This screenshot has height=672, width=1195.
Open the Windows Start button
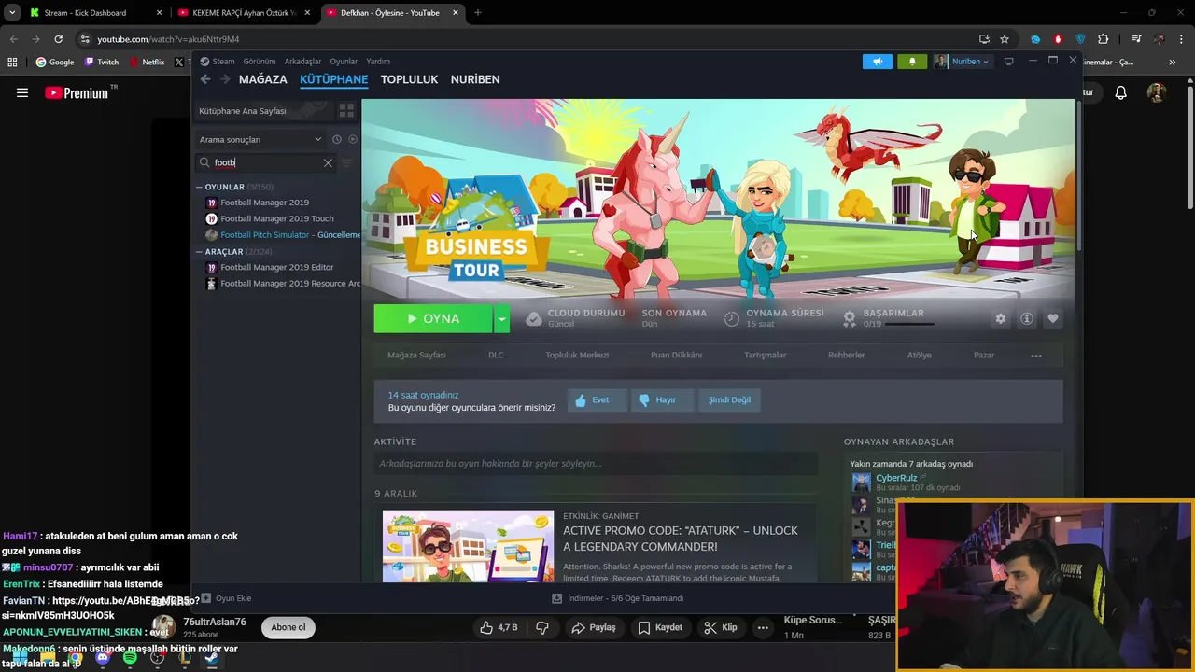(20, 658)
